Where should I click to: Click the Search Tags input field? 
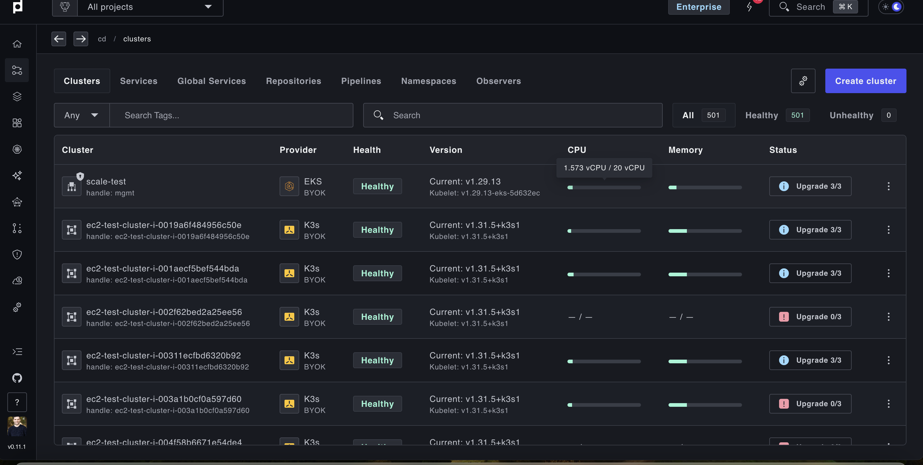point(231,115)
